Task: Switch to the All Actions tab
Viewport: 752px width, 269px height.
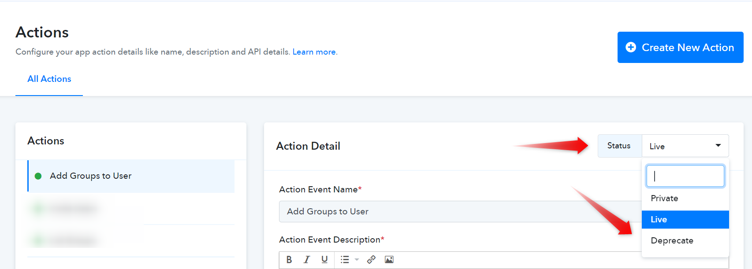Action: (x=49, y=79)
